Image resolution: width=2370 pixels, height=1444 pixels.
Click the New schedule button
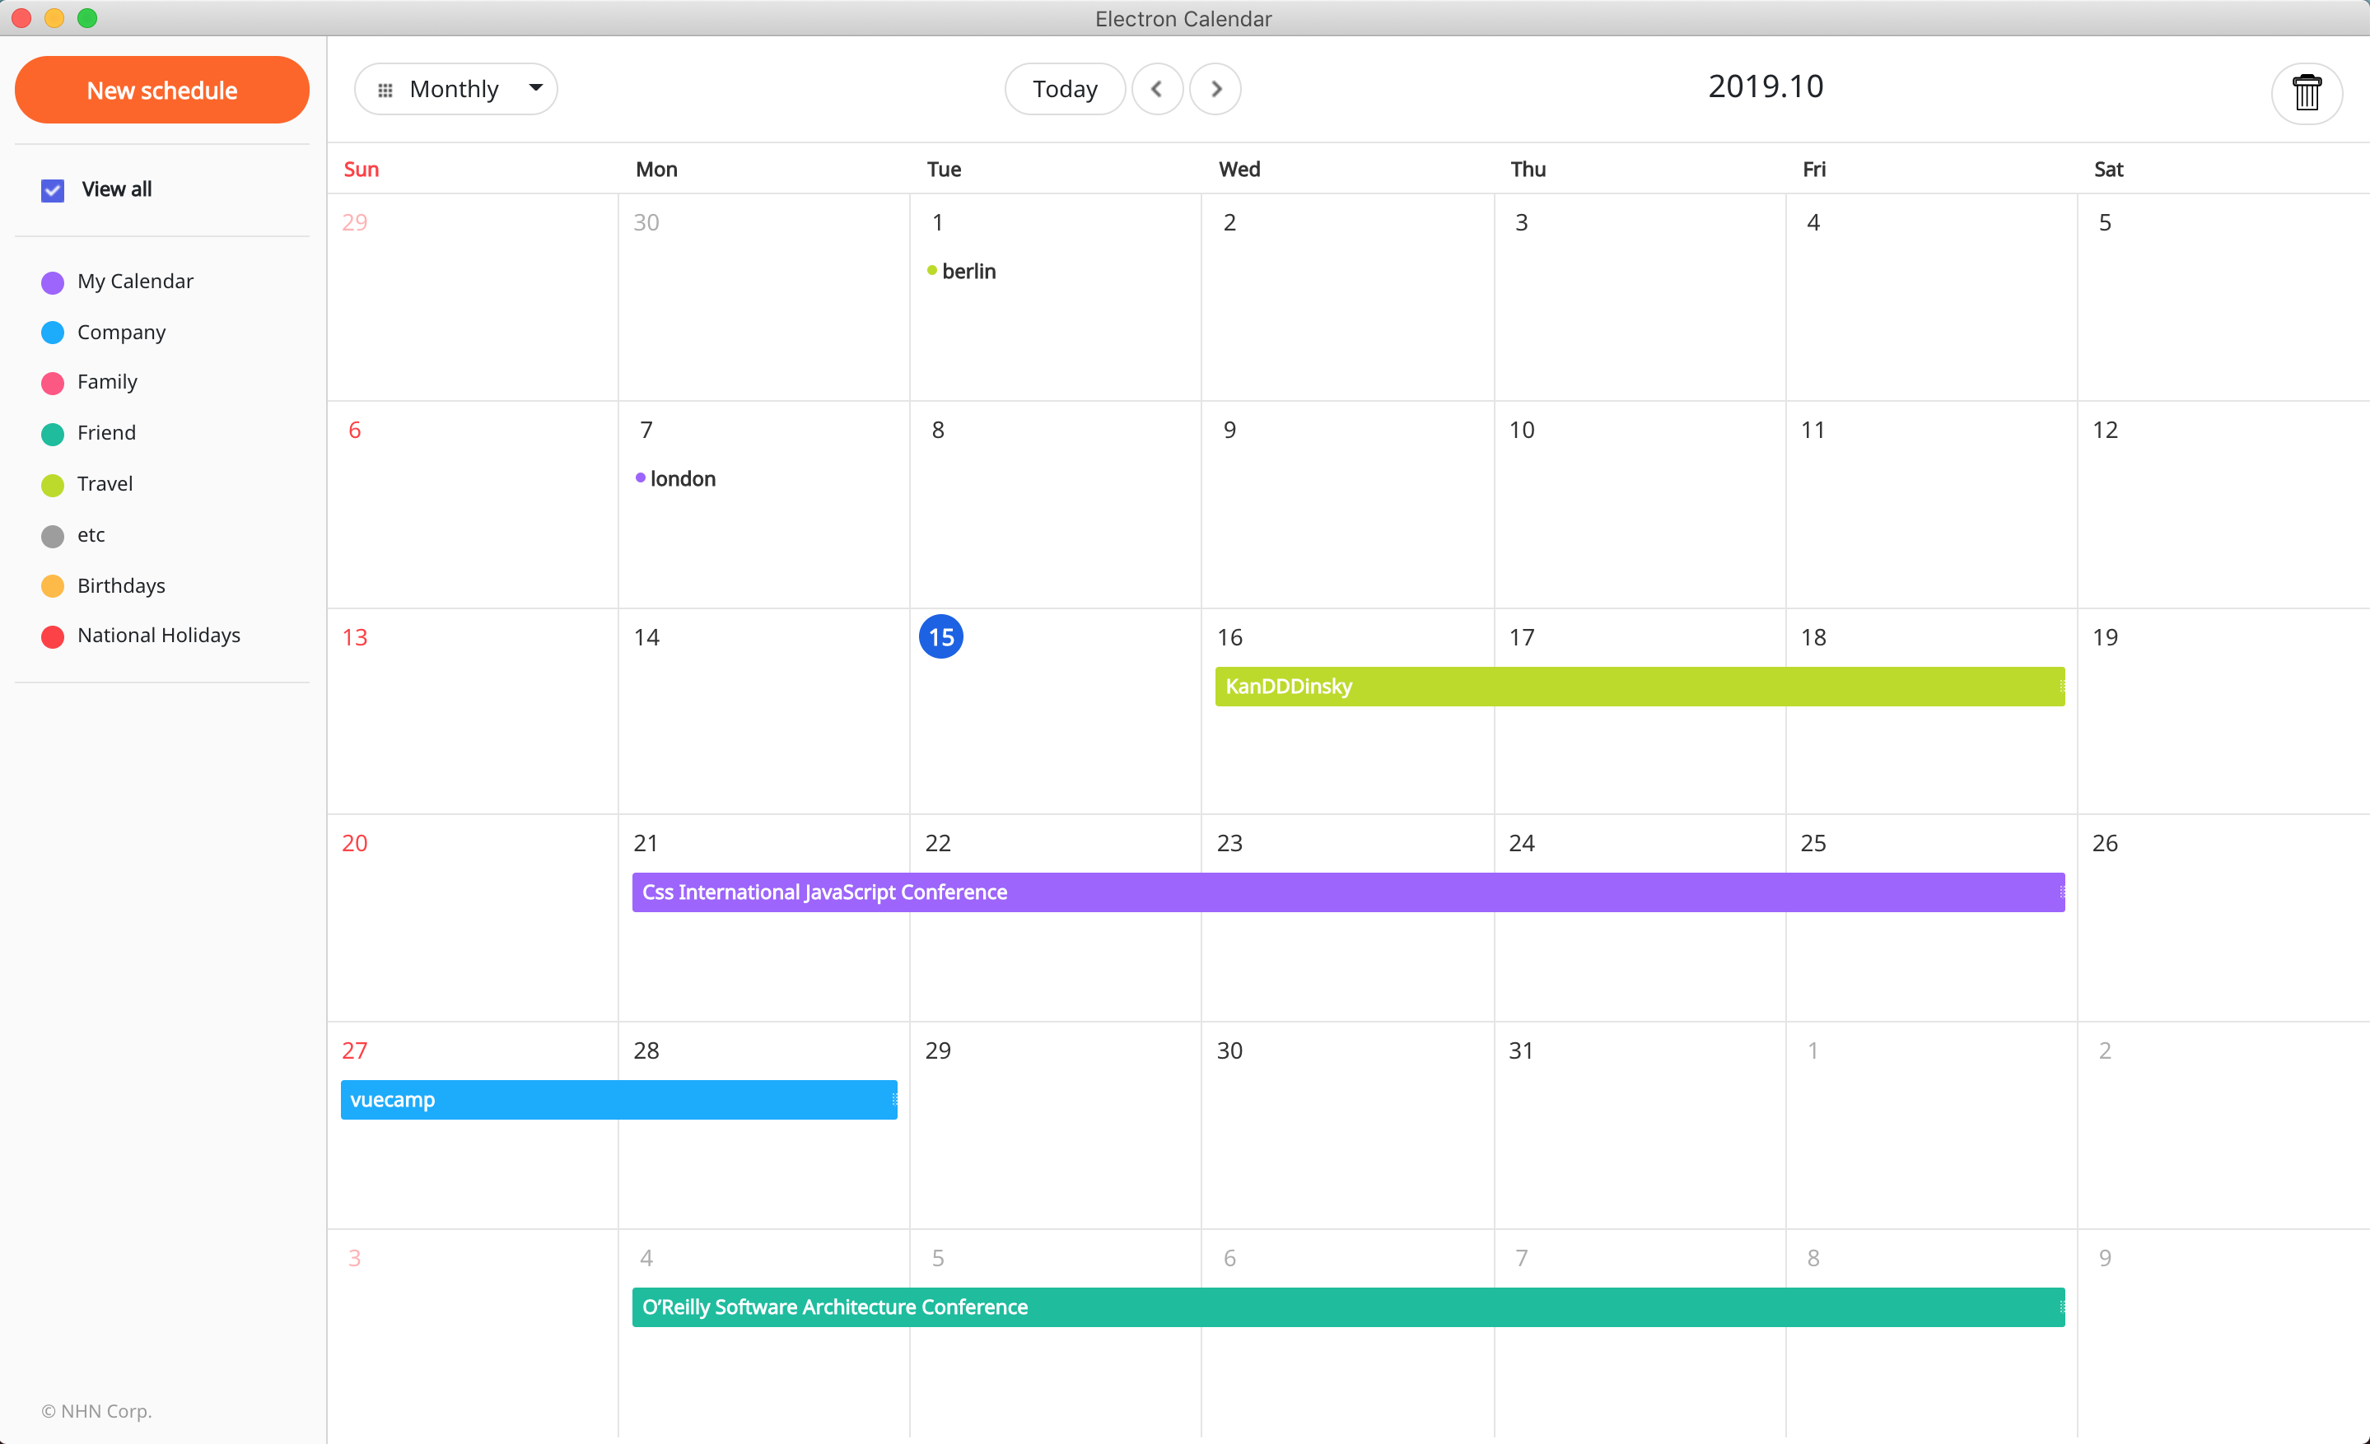pyautogui.click(x=161, y=91)
